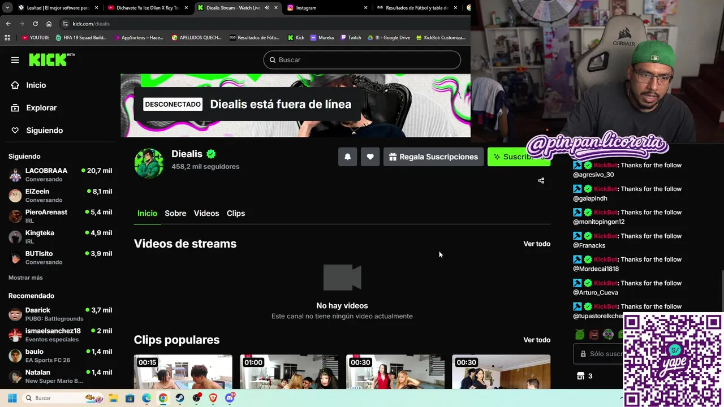Screen dimensions: 724x407
Task: Click the notification bell for Diealis
Action: (x=348, y=157)
